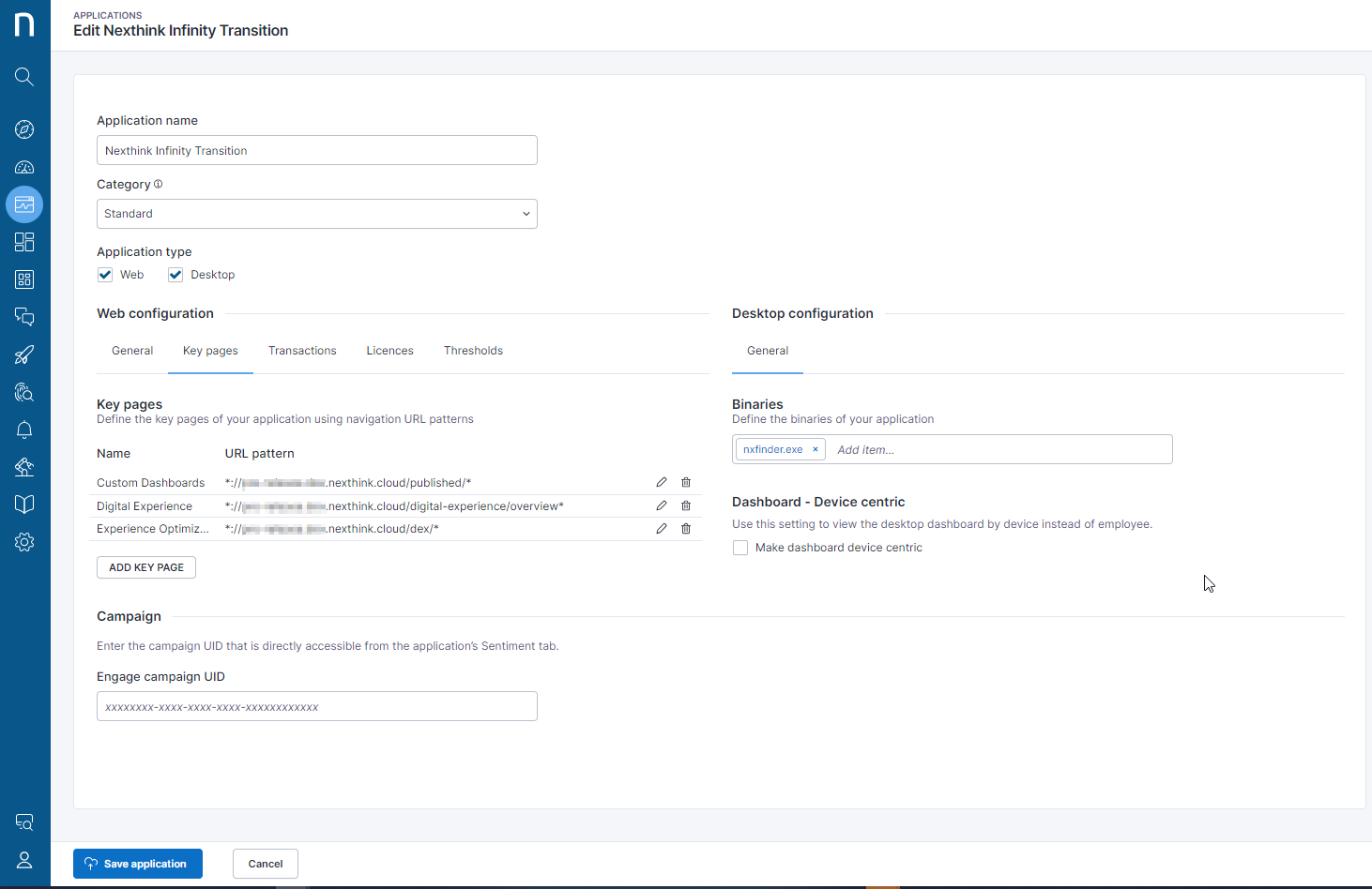The width and height of the screenshot is (1372, 889).
Task: Delete the Digital Experience key page
Action: click(686, 505)
